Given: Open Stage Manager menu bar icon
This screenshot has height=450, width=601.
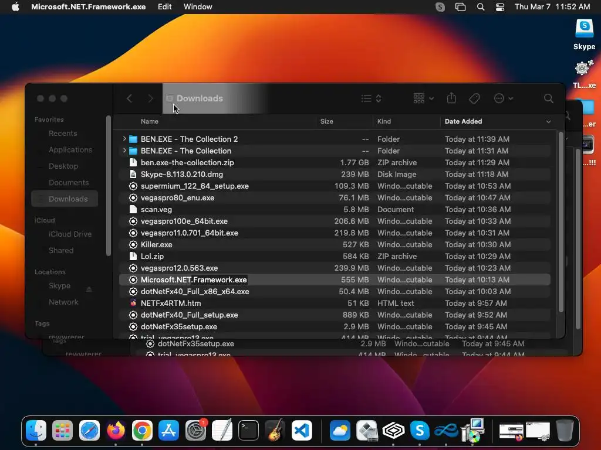Looking at the screenshot, I should tap(460, 7).
